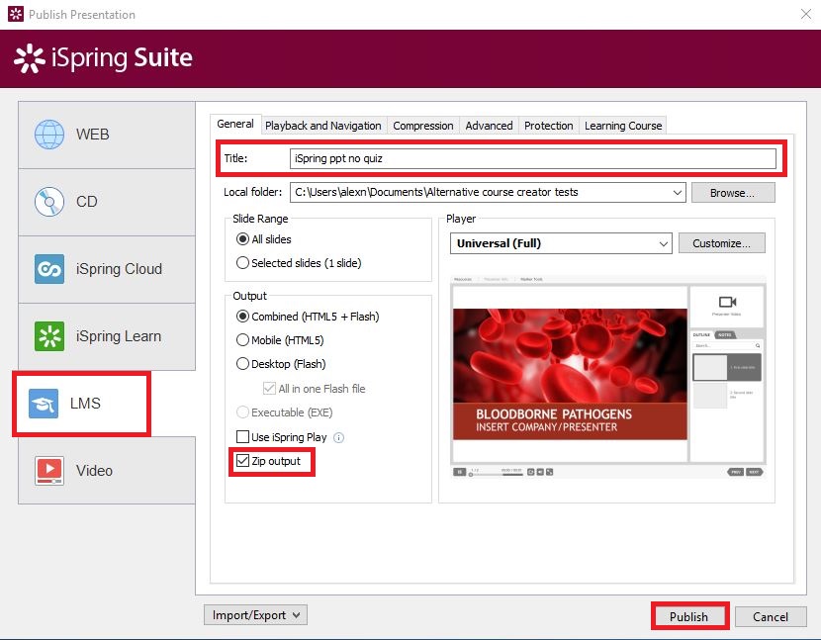The width and height of the screenshot is (821, 640).
Task: Click the OUTLINE tab in the preview
Action: tap(701, 334)
